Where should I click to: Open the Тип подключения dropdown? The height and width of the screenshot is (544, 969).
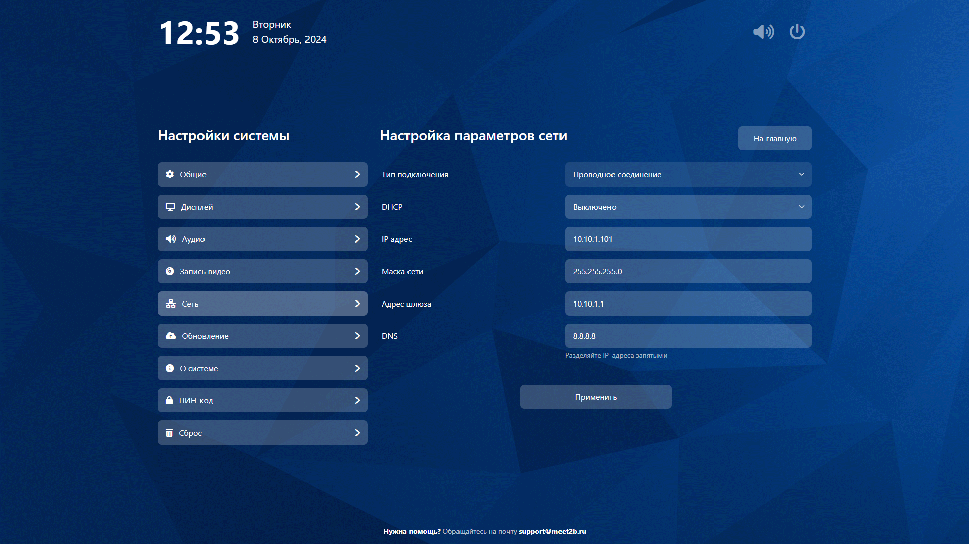(688, 174)
